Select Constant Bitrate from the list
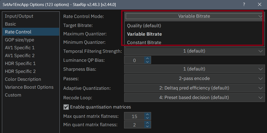 click(144, 42)
